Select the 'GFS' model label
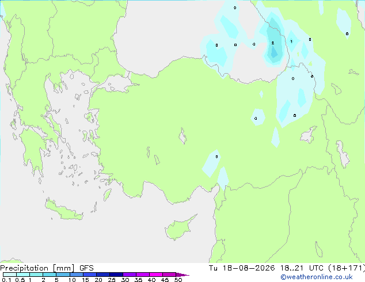 (86, 268)
